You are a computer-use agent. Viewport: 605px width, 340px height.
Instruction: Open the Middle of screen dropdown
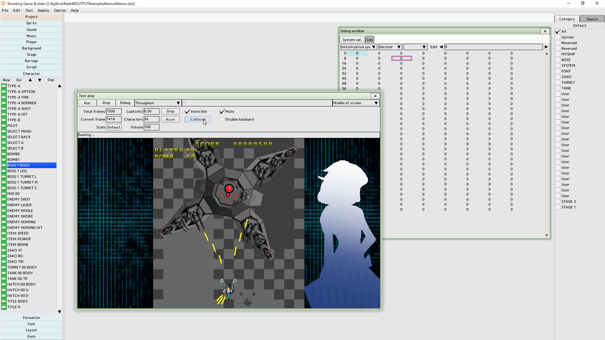[376, 103]
